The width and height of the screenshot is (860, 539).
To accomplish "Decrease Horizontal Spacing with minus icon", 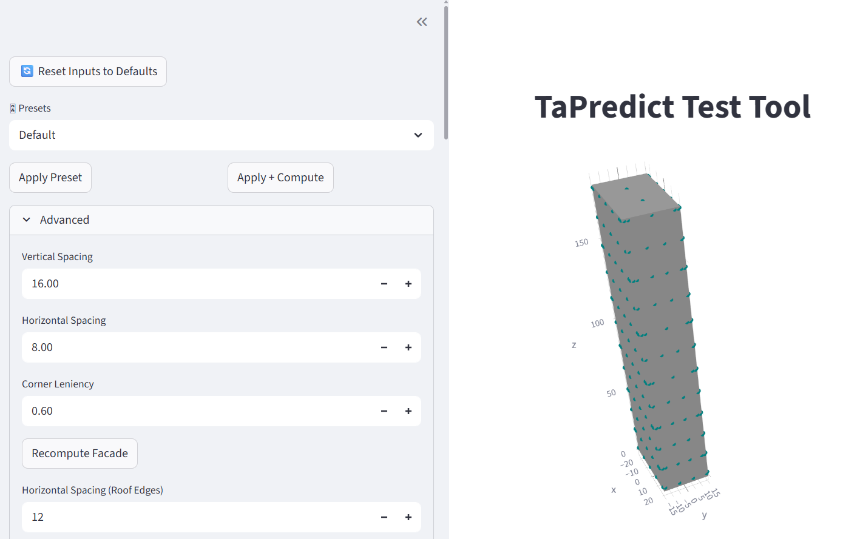I will pos(384,347).
